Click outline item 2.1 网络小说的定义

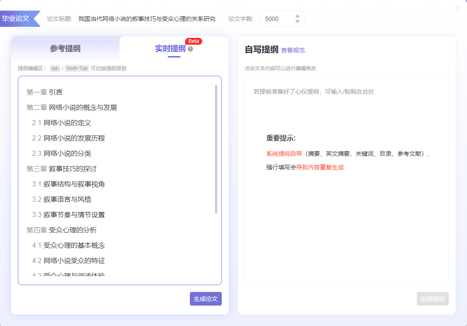click(62, 123)
